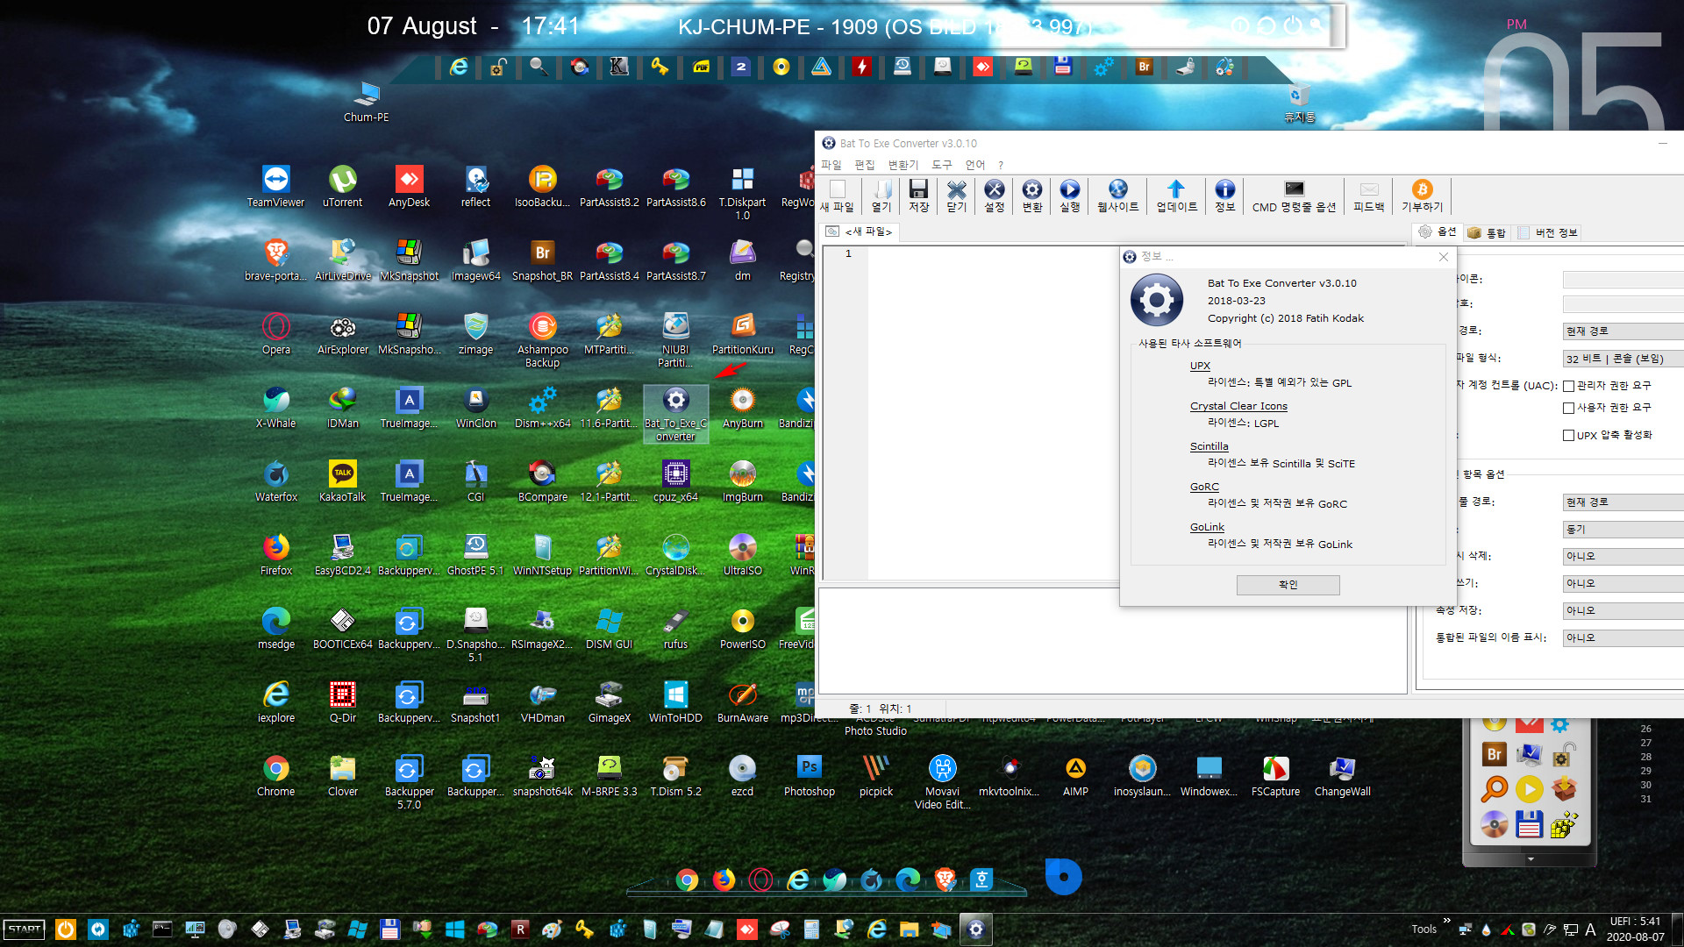Toggle UPX 압축 활성화 checkbox

click(1568, 435)
